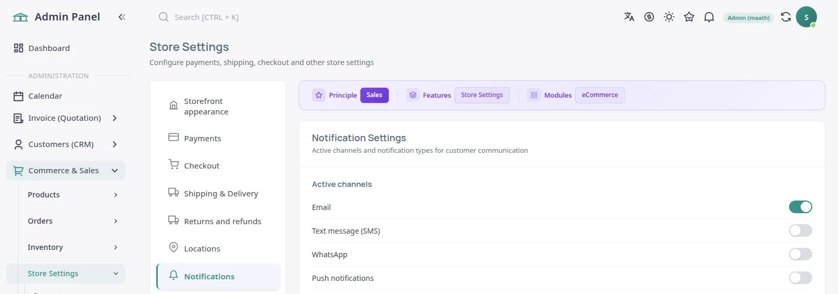838x294 pixels.
Task: Open favorites star icon in header
Action: (x=689, y=17)
